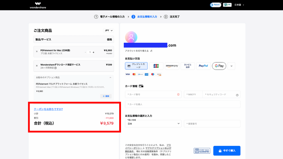
Task: Click the Wondershare logo in header
Action: tap(38, 5)
